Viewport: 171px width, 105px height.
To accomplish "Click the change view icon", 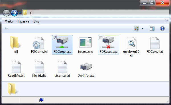I will (136, 29).
